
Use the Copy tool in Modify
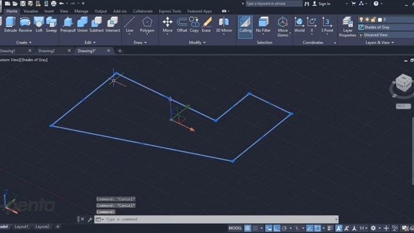click(194, 25)
